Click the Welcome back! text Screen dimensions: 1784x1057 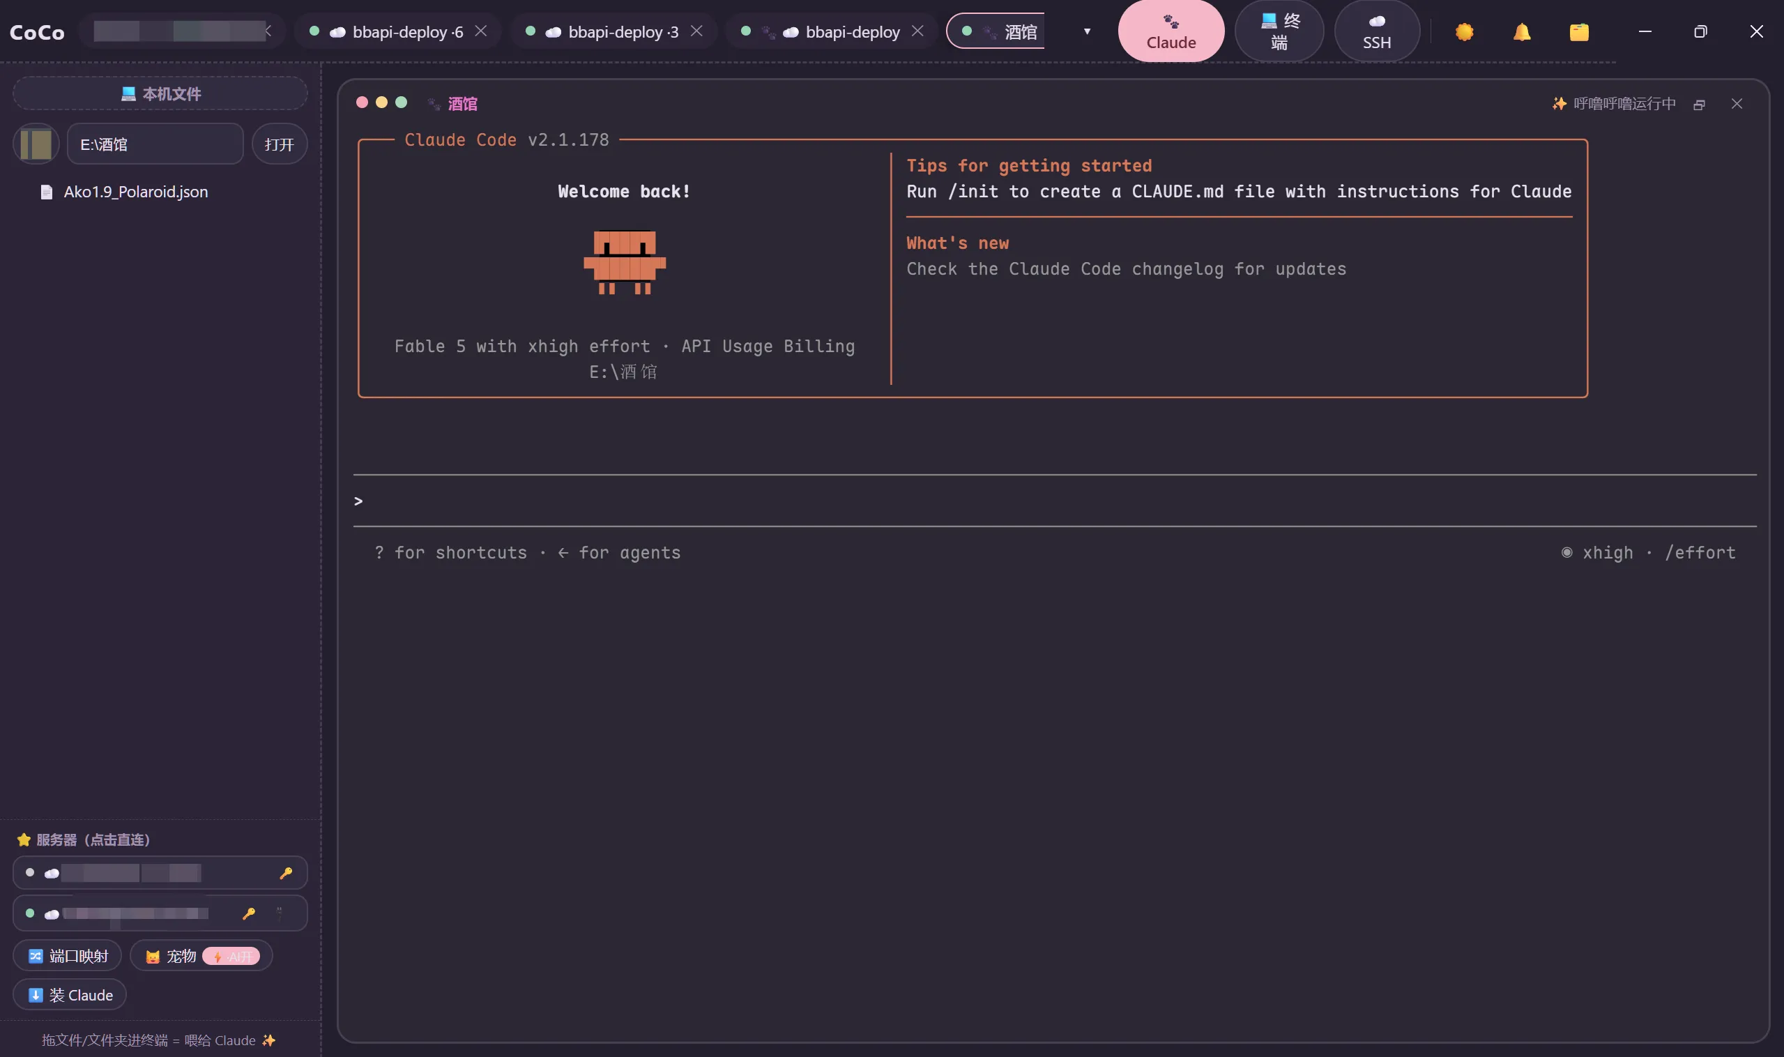(x=624, y=192)
